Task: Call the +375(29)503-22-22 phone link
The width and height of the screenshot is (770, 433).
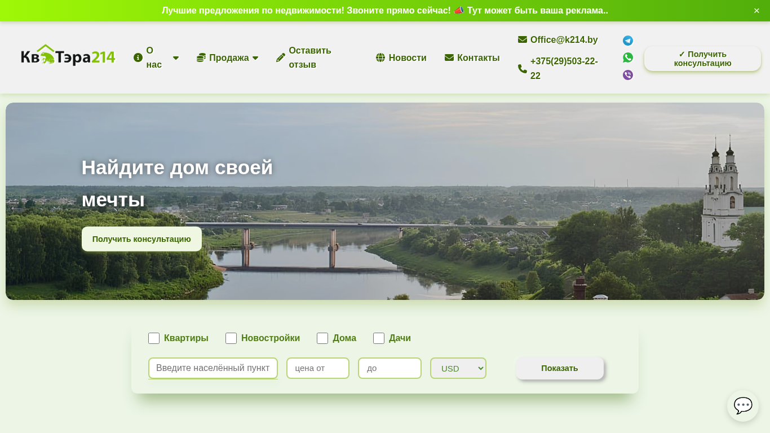Action: click(564, 68)
